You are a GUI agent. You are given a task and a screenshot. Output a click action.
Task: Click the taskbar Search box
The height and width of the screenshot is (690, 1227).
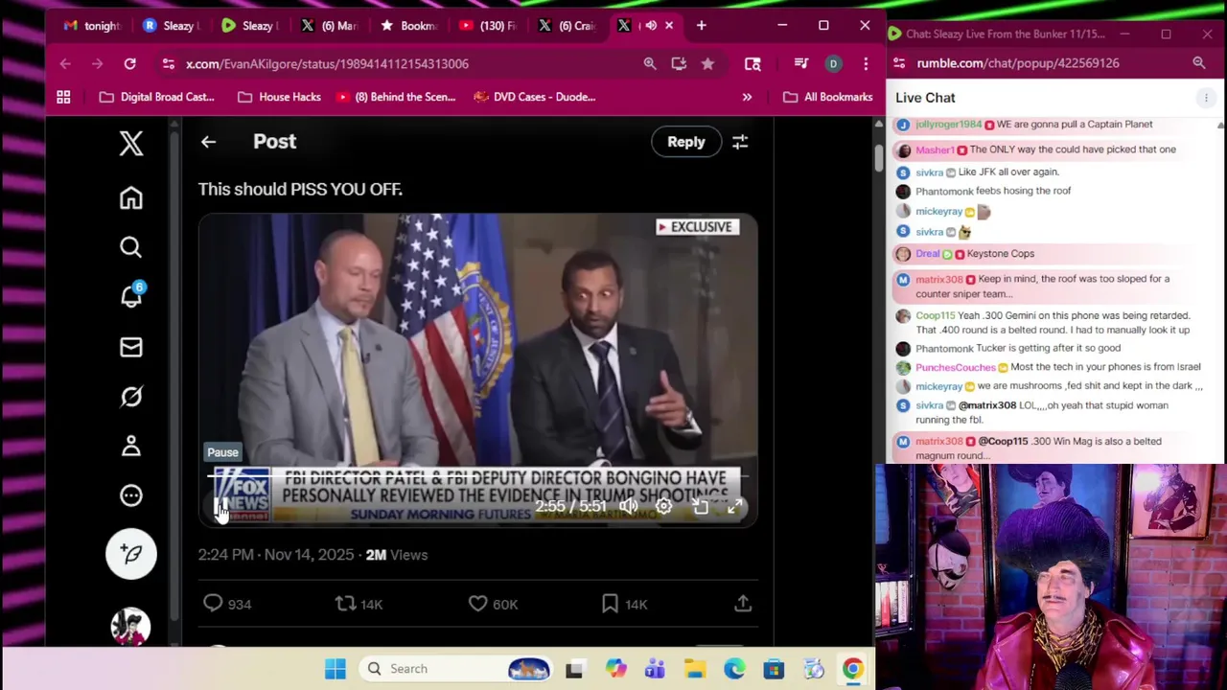click(457, 669)
